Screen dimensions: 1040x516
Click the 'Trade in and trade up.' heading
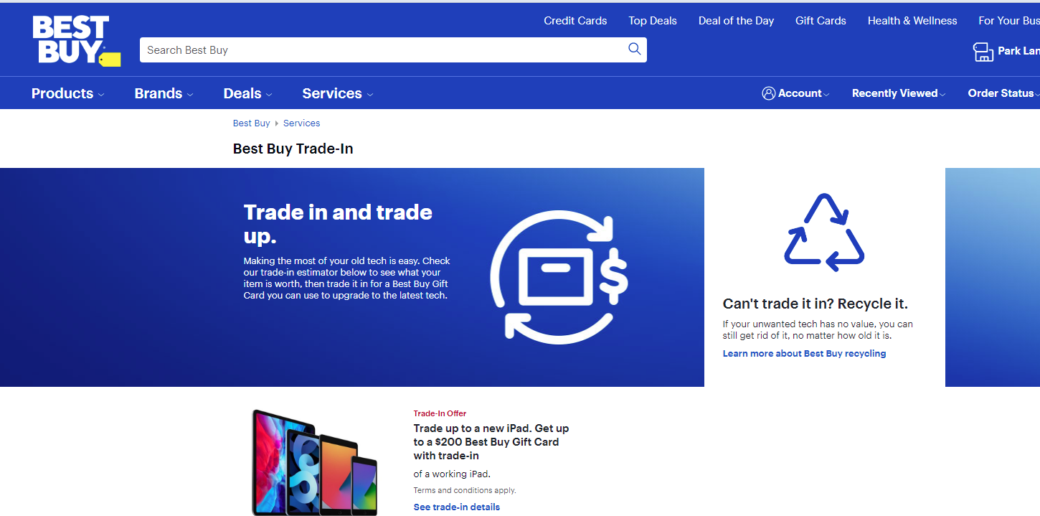(338, 223)
